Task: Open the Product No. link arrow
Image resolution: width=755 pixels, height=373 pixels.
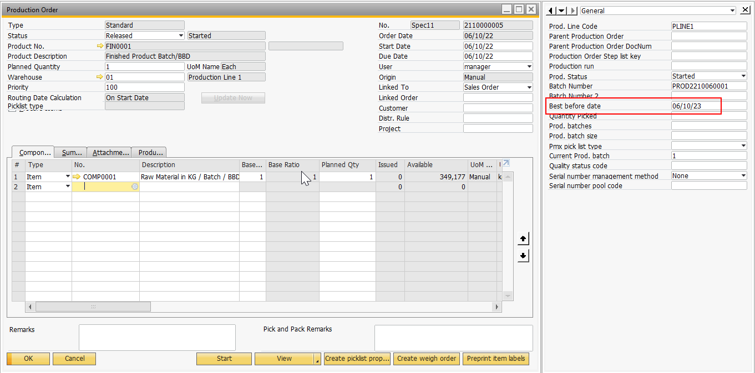Action: pyautogui.click(x=100, y=46)
